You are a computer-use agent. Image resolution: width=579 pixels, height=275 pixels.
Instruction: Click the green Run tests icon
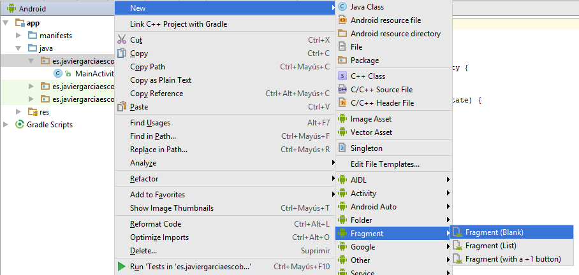121,267
